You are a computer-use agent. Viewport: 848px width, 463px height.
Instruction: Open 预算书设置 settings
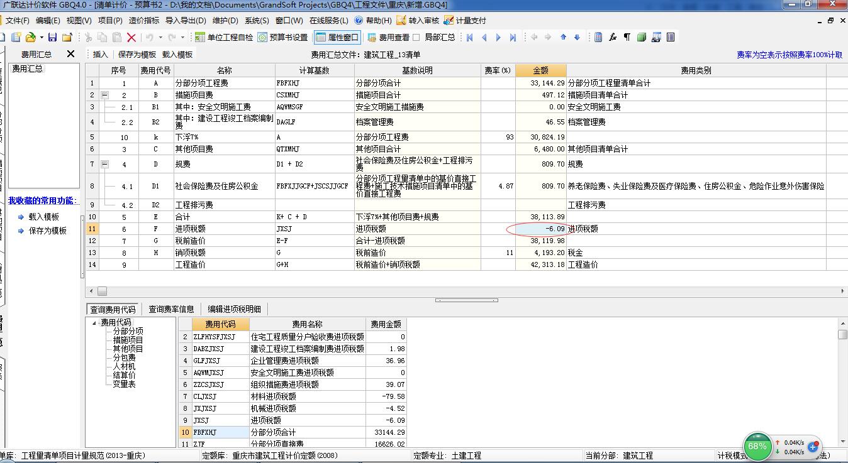[x=282, y=38]
